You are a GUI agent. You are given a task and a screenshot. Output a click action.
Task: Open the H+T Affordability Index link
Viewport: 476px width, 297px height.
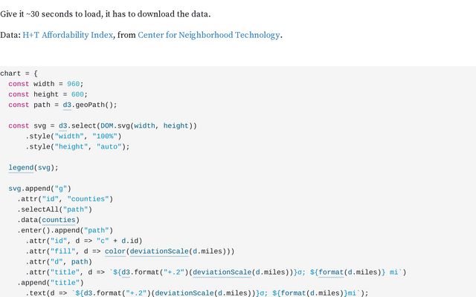coord(68,35)
